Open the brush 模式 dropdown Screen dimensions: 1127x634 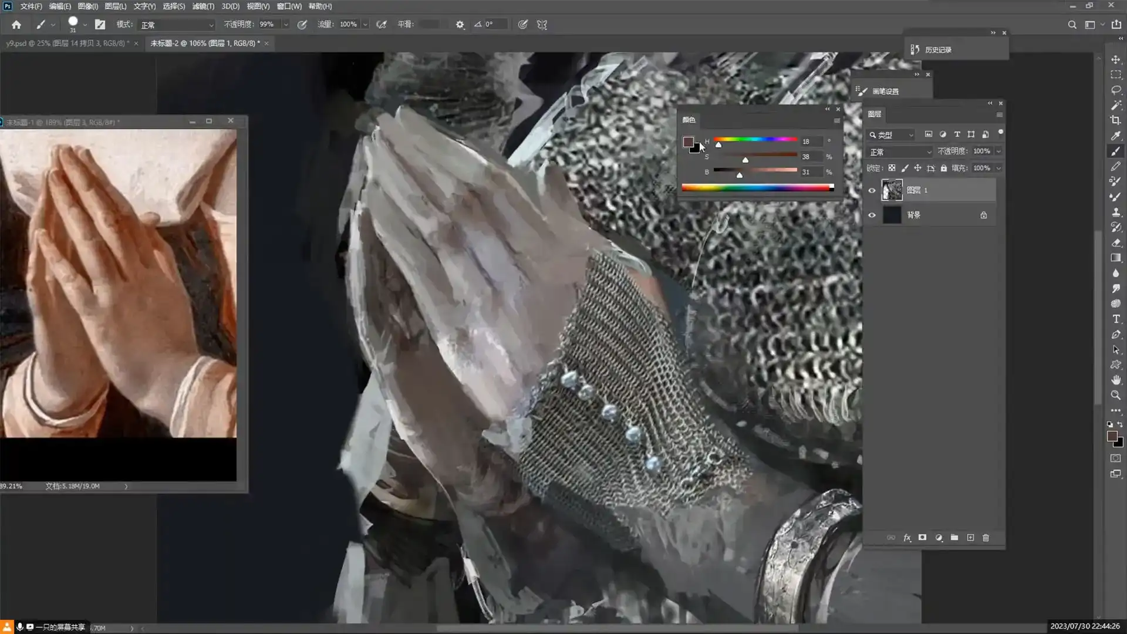click(177, 25)
